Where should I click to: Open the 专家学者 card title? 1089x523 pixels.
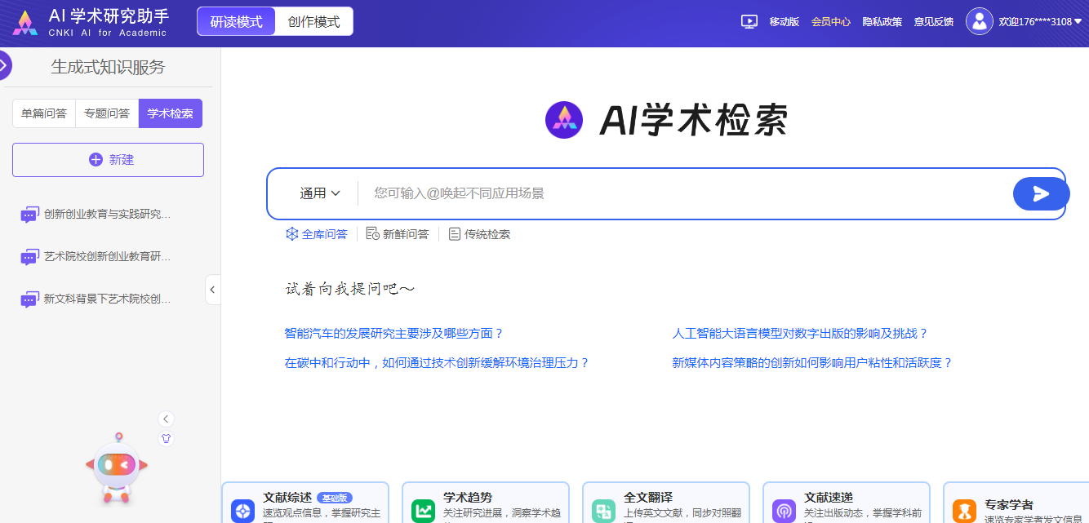coord(1009,505)
